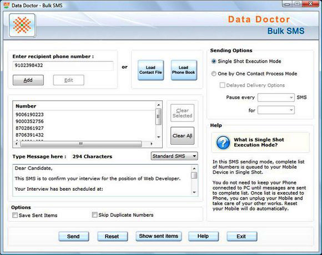The height and width of the screenshot is (255, 322).
Task: Click the number list scroll right arrow
Action: pos(152,144)
